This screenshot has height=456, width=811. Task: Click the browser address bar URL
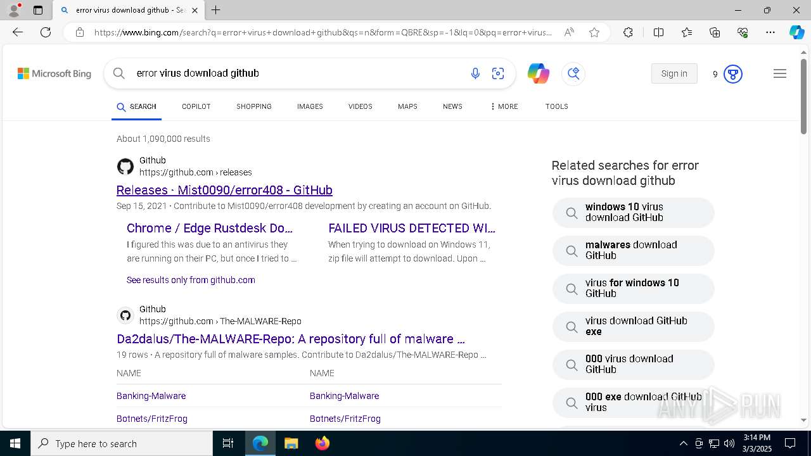tap(323, 32)
